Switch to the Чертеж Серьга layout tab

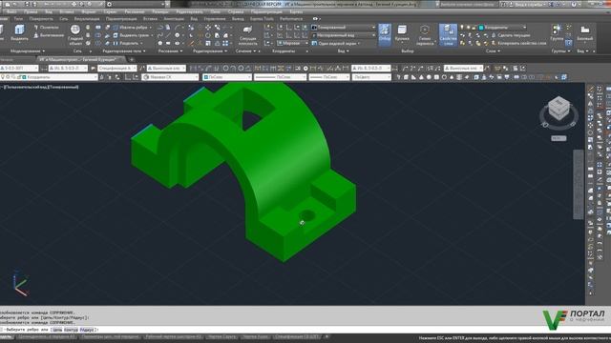[222, 336]
